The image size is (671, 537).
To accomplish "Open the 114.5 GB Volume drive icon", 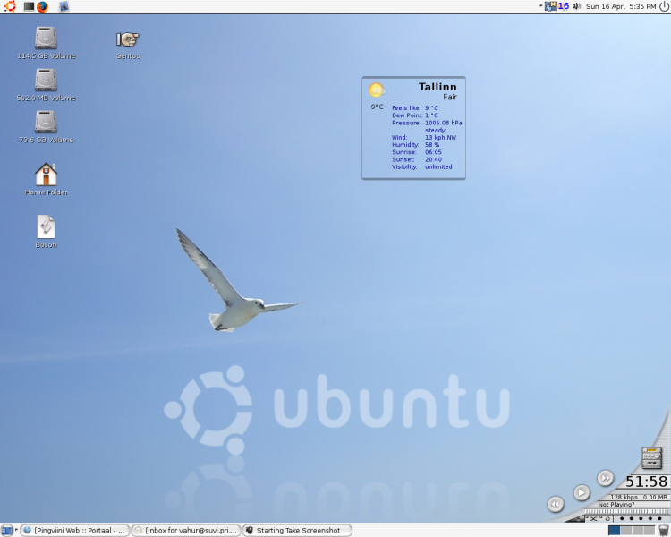I will [47, 43].
